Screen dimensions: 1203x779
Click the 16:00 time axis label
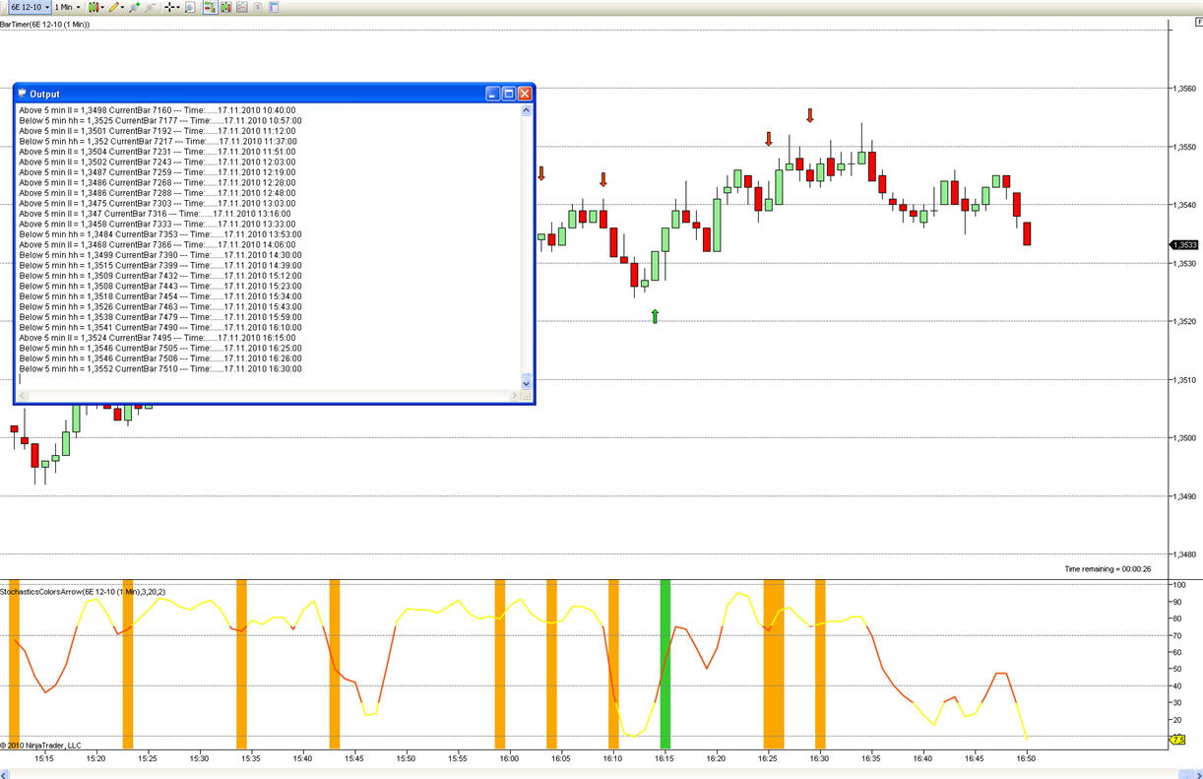pos(508,758)
